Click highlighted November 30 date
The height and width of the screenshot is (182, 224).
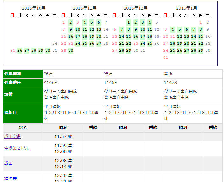(71, 50)
